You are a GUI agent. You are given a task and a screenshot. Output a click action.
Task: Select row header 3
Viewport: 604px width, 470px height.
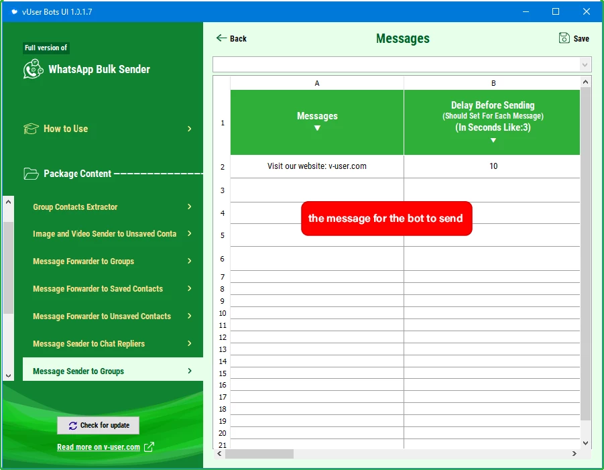[223, 190]
